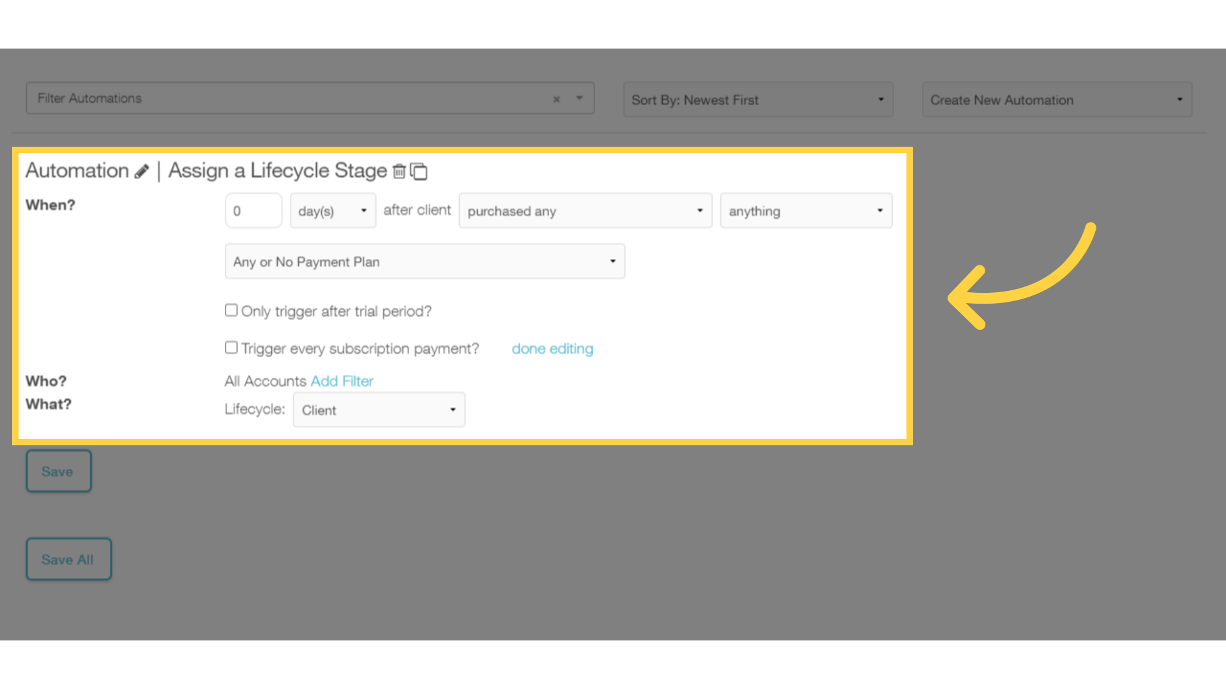The height and width of the screenshot is (689, 1226).
Task: Enable the Trigger every subscription payment checkbox
Action: (x=231, y=348)
